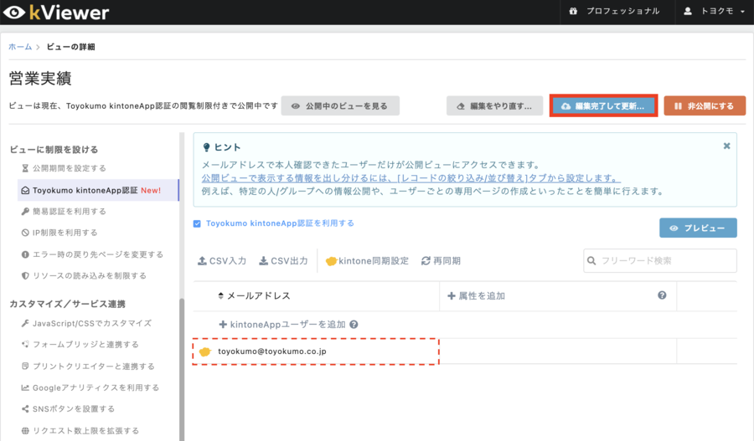The width and height of the screenshot is (754, 441).
Task: Click the kViewer eye logo
Action: point(14,13)
